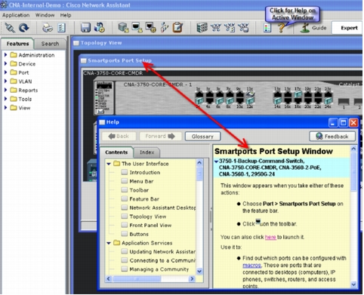Select the Expert mode toggle
Screen dimensions: 364x295
pos(349,28)
